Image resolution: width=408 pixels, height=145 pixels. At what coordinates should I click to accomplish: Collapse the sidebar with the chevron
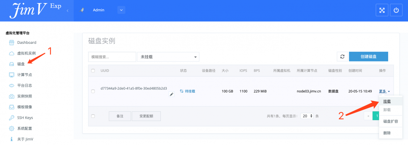coord(68,11)
